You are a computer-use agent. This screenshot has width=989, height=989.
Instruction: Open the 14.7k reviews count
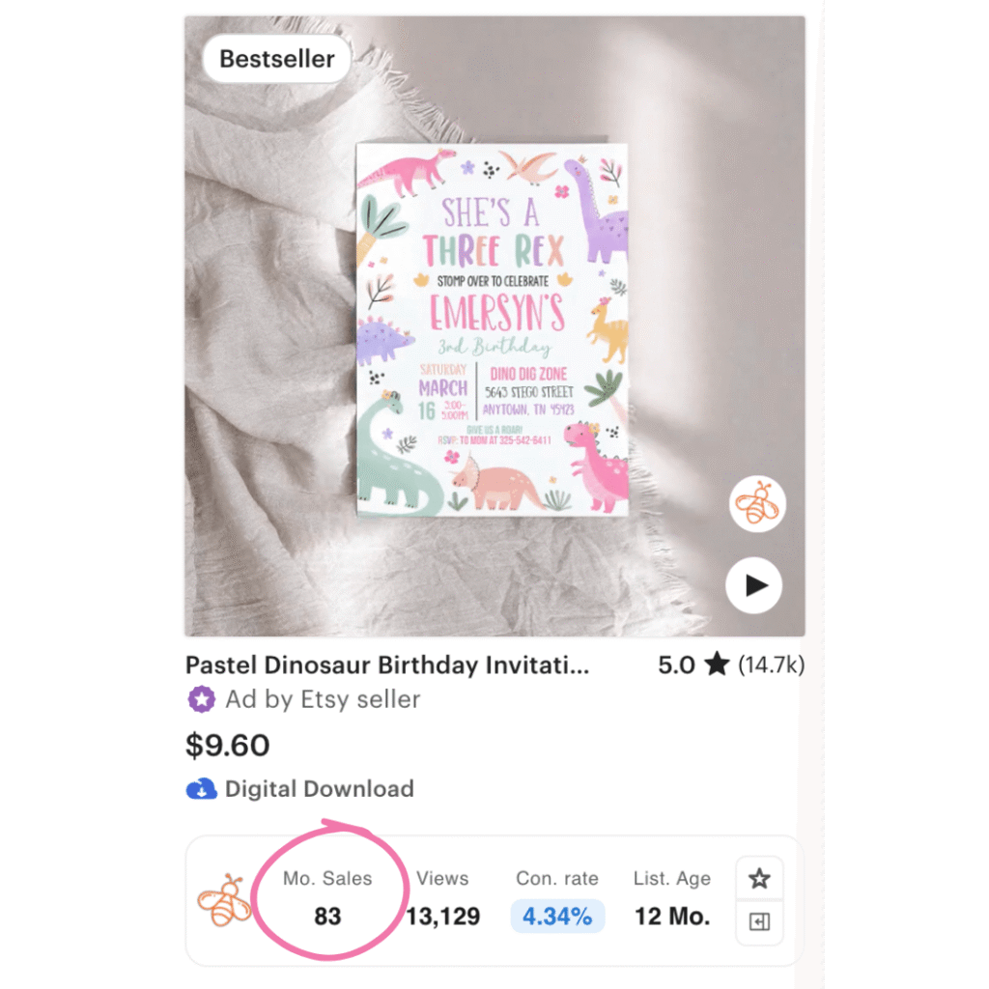(x=772, y=664)
